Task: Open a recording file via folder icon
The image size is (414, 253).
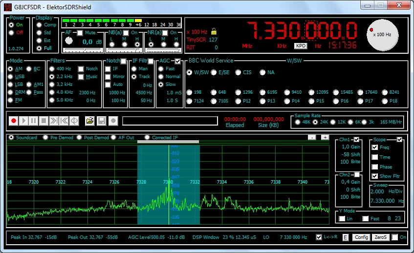Action: point(90,120)
